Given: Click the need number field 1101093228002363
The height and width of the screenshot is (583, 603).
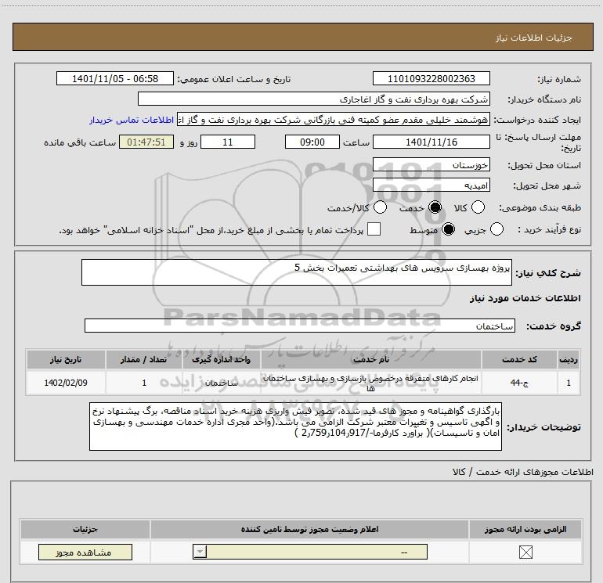Looking at the screenshot, I should click(x=431, y=78).
